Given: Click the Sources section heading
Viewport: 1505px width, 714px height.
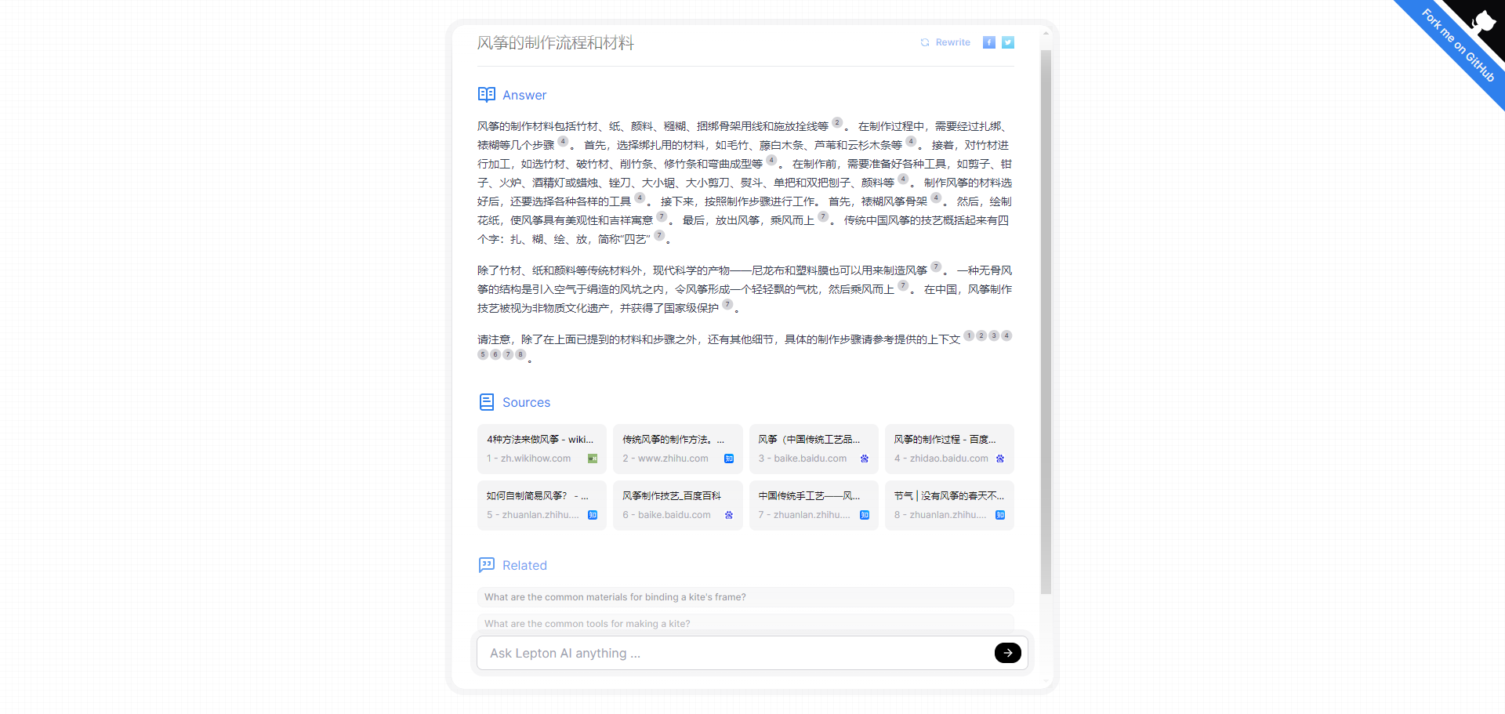Looking at the screenshot, I should [x=526, y=402].
